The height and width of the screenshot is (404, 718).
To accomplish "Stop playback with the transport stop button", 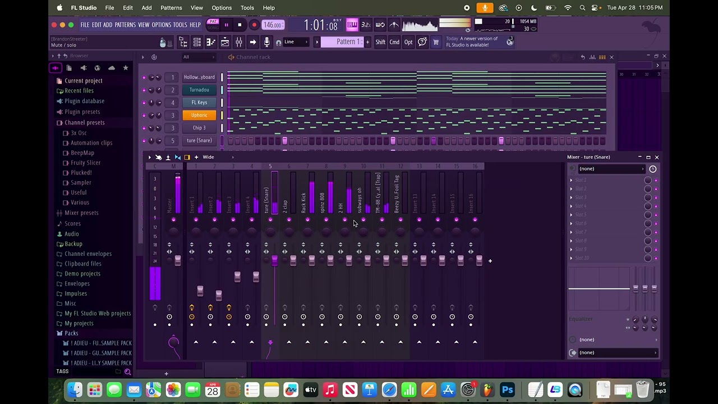I will pos(240,25).
